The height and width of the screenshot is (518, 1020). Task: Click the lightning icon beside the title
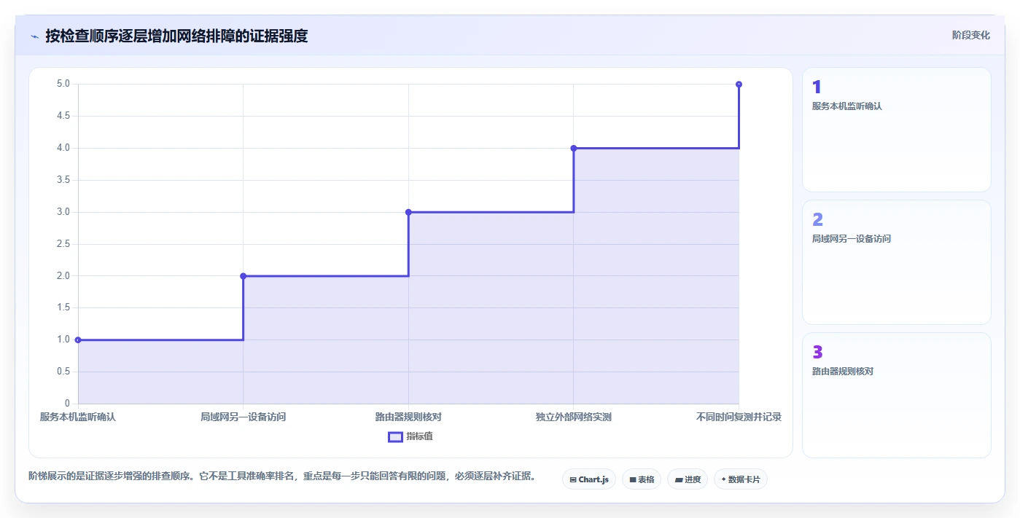(x=34, y=36)
